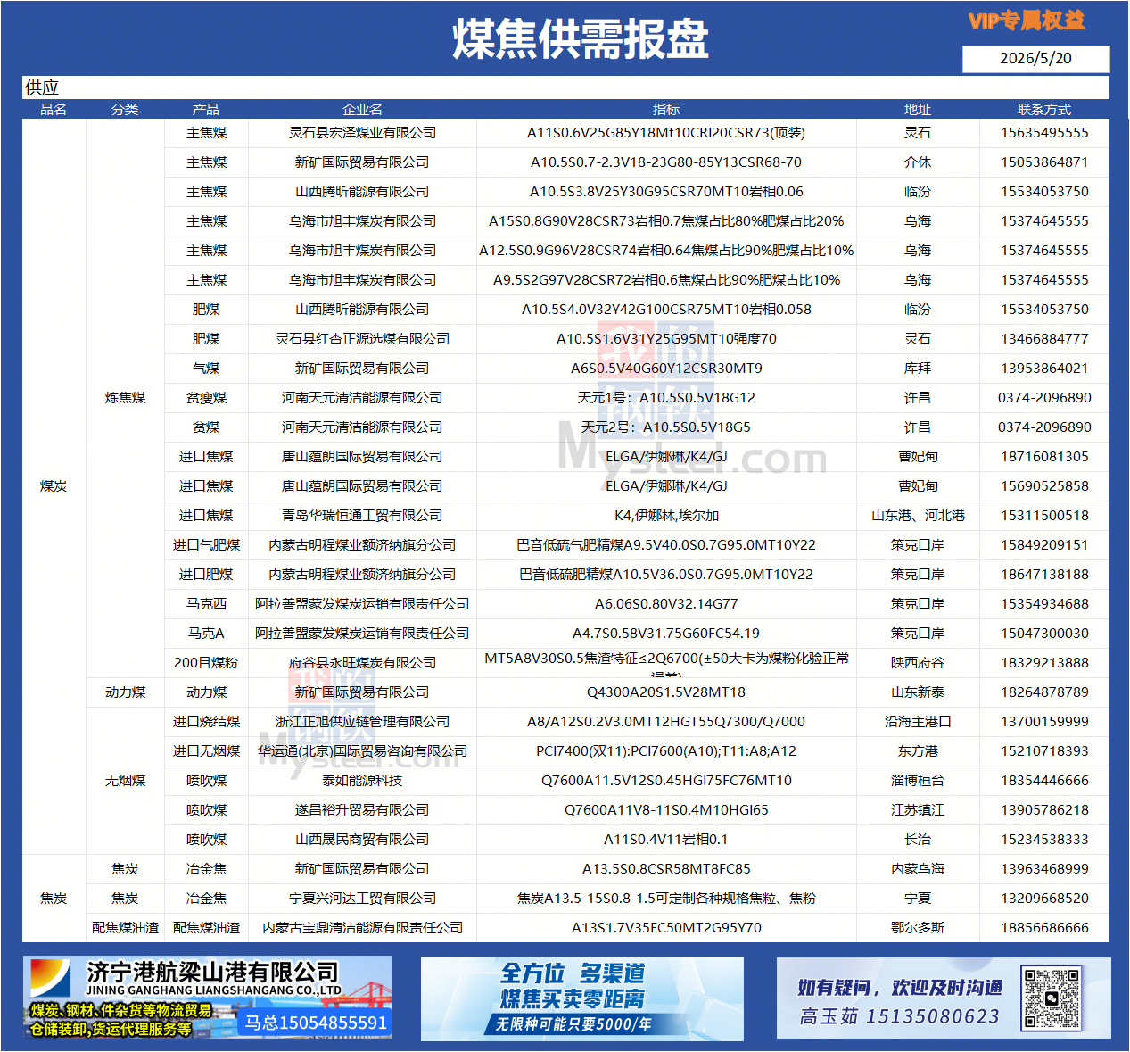Image resolution: width=1130 pixels, height=1052 pixels.
Task: Click the 品名 column header
Action: point(54,109)
